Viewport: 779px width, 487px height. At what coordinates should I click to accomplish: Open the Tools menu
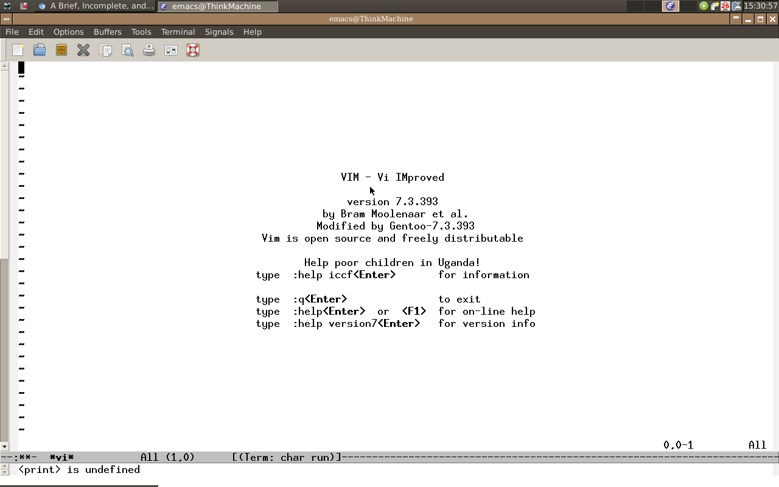coord(141,32)
